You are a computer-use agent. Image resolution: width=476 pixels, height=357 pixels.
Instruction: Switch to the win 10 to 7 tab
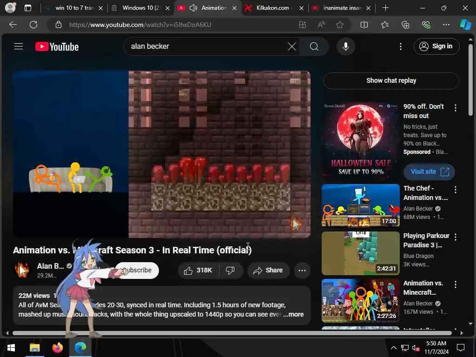tap(74, 8)
